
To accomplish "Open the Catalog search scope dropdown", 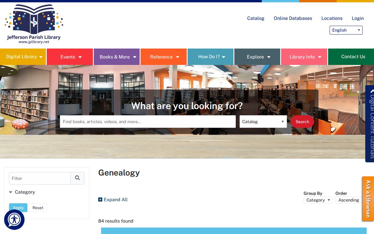I will point(263,121).
